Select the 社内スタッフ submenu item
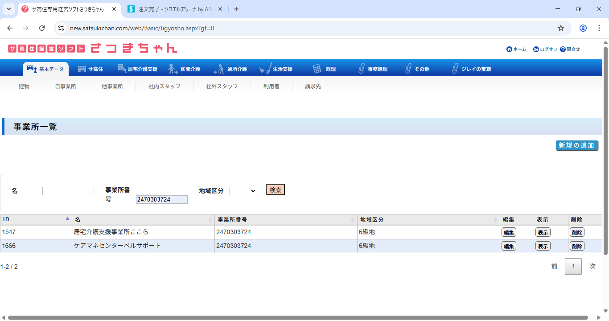 point(164,86)
